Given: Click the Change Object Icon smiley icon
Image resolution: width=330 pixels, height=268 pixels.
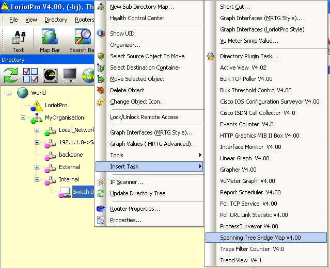Looking at the screenshot, I should coord(101,102).
